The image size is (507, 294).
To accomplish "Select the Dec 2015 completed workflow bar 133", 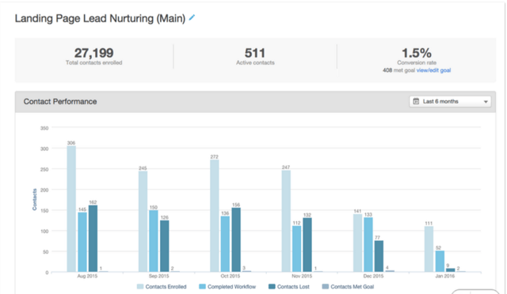I will click(x=368, y=245).
